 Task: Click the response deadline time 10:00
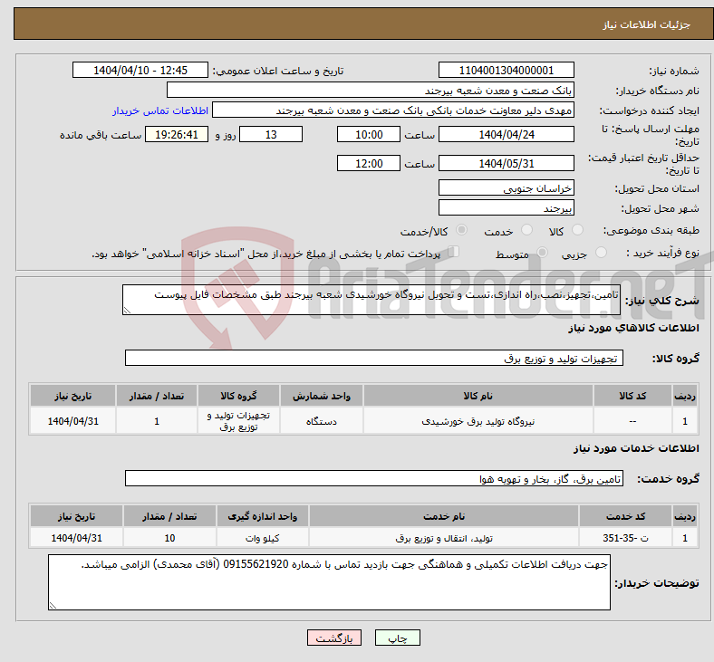(369, 135)
